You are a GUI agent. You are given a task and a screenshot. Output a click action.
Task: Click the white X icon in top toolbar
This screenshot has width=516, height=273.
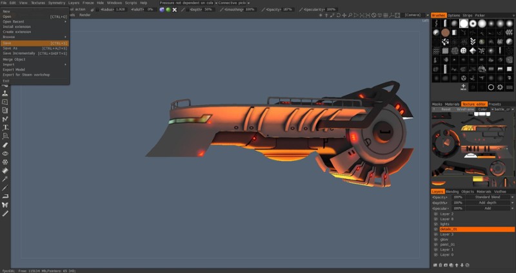pos(175,10)
